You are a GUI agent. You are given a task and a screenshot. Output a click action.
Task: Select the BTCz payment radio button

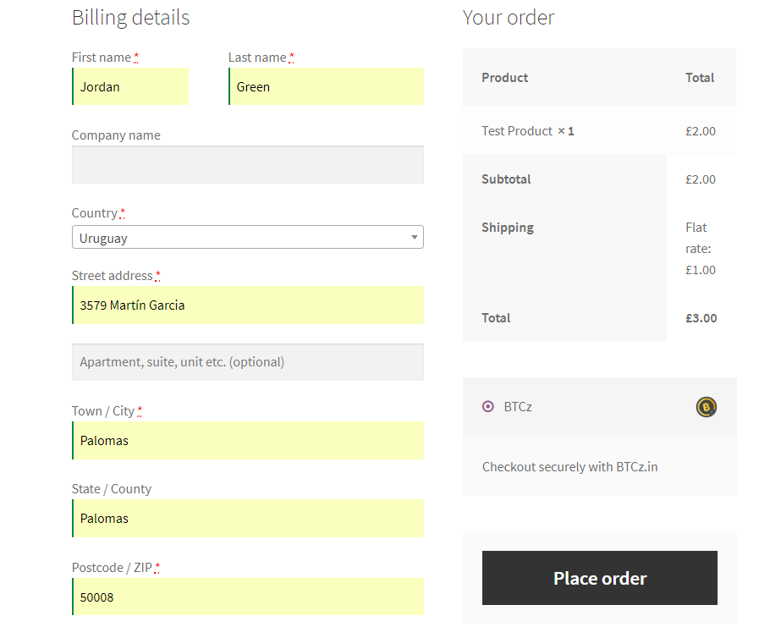tap(488, 407)
